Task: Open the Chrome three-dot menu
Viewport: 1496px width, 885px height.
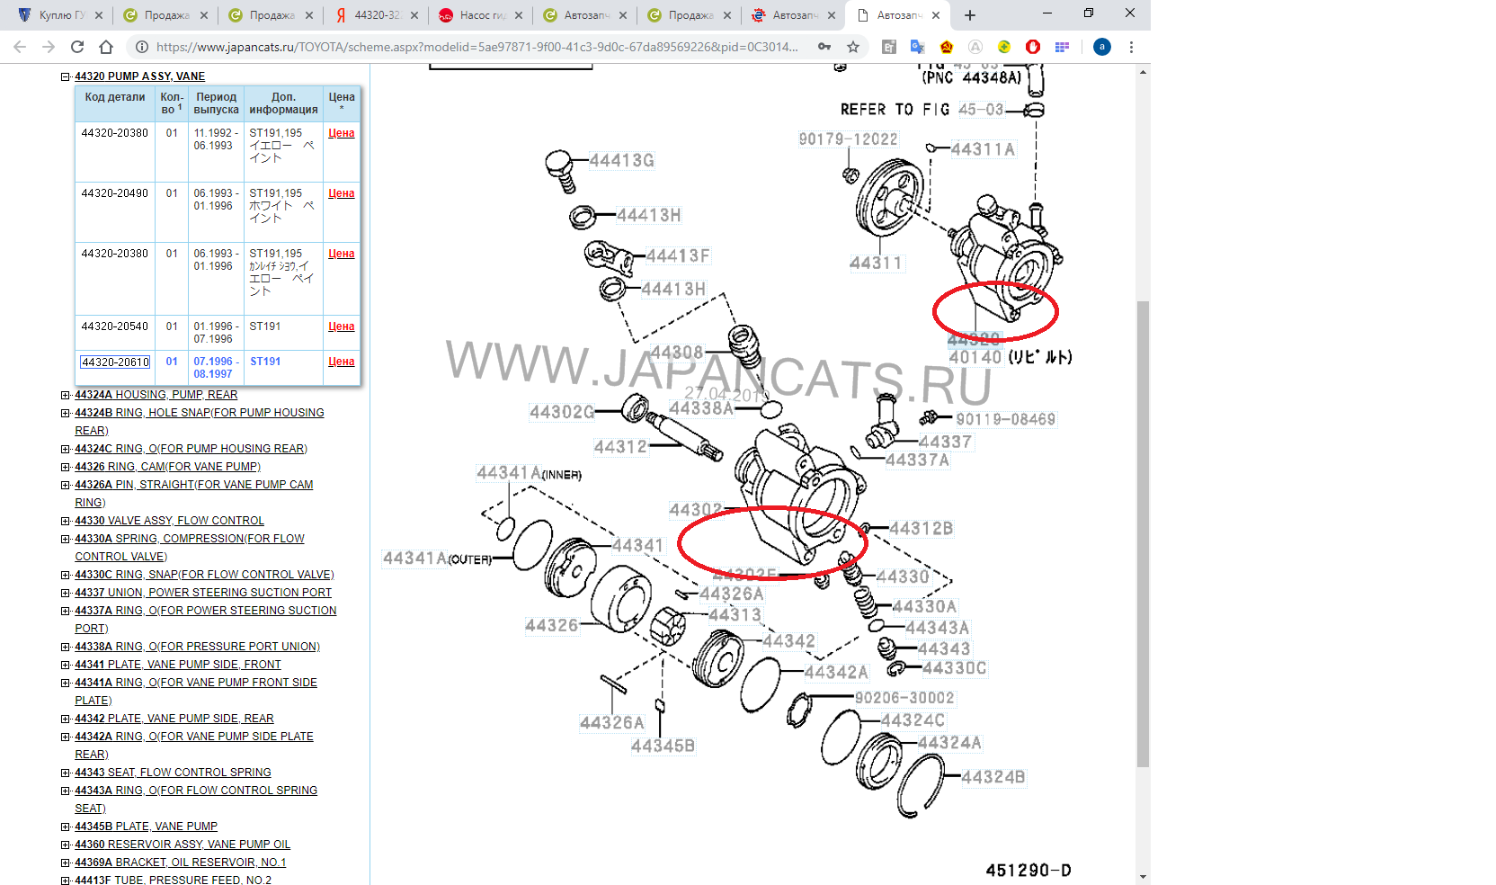Action: (1131, 47)
